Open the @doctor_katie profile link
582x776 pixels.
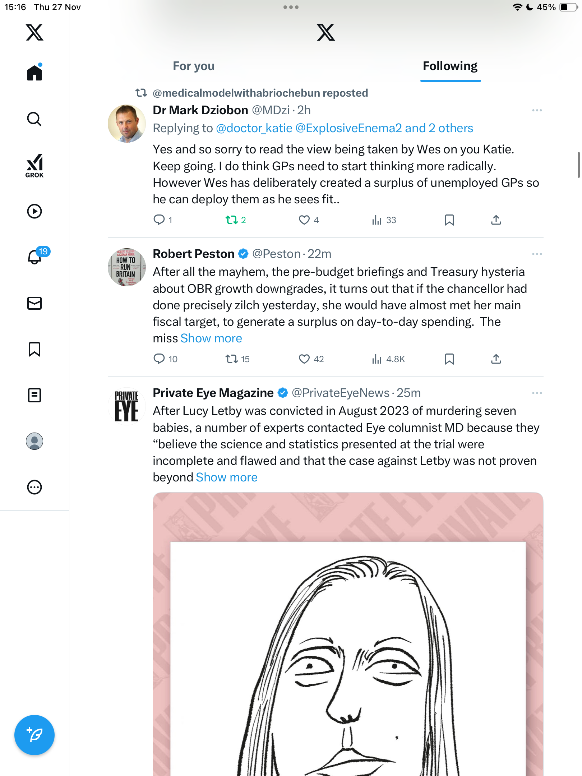[x=254, y=128]
